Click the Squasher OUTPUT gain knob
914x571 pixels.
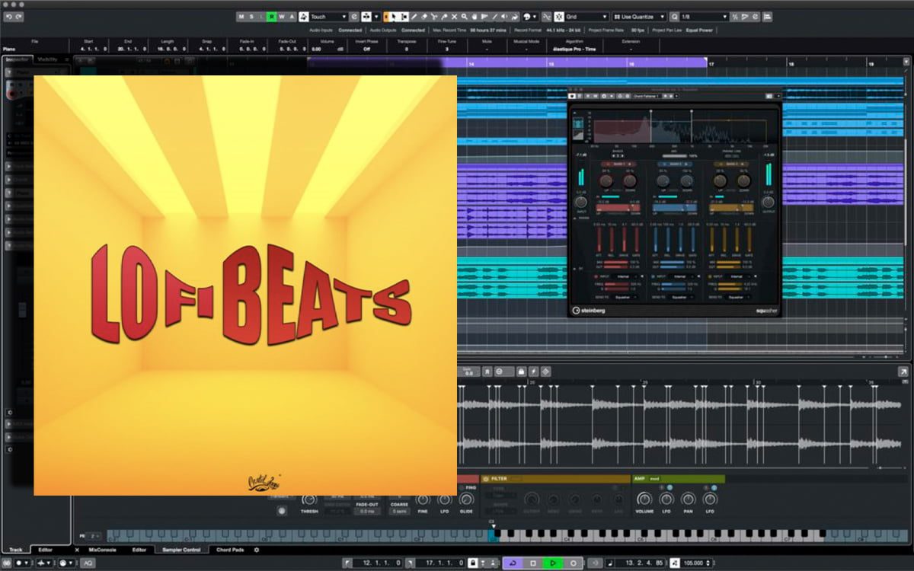tap(768, 202)
